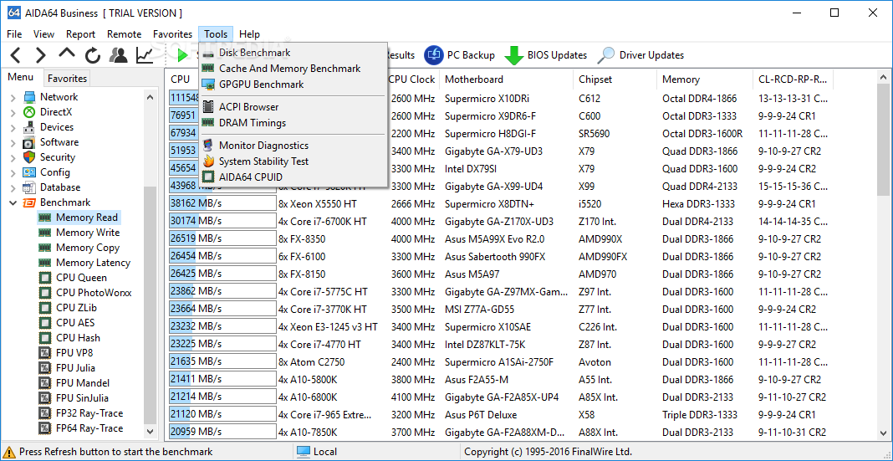The width and height of the screenshot is (893, 461).
Task: Switch to the Menu panel tab
Action: coord(21,77)
